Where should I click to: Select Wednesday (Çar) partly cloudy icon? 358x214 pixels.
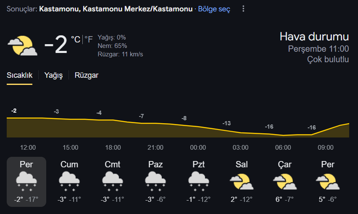[x=285, y=182]
